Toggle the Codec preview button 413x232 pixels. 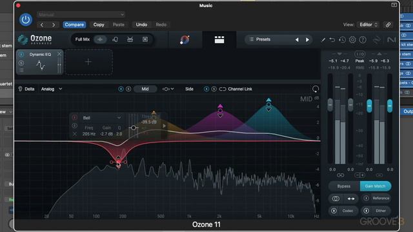(343, 211)
